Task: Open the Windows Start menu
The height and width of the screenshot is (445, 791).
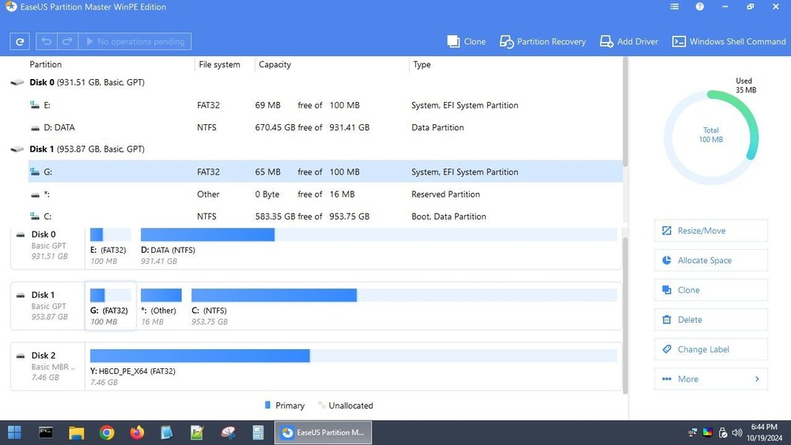Action: (x=14, y=432)
